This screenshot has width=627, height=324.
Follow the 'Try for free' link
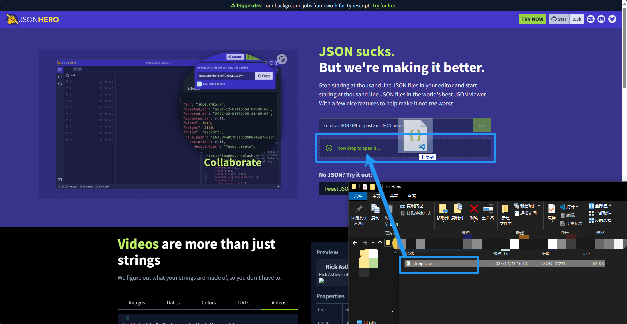[x=384, y=6]
